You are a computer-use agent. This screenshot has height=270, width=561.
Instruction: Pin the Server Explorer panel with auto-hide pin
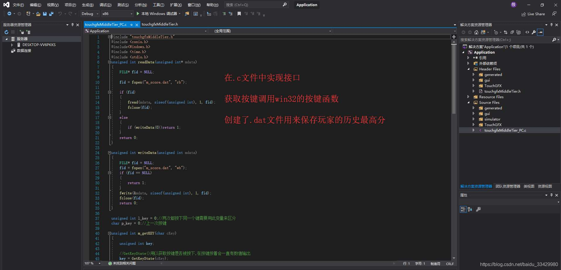click(72, 25)
